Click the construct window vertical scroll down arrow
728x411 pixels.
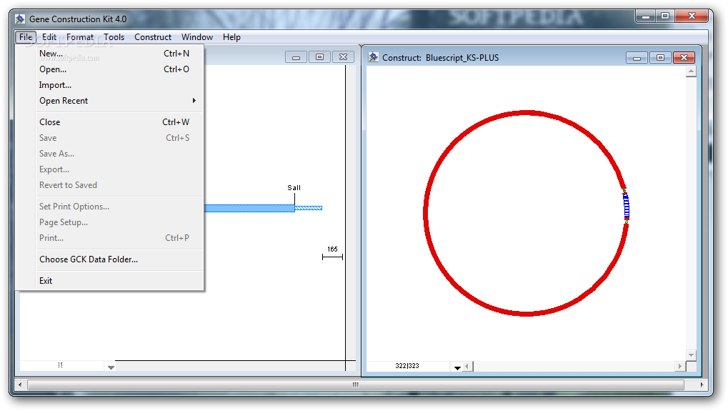(x=691, y=355)
